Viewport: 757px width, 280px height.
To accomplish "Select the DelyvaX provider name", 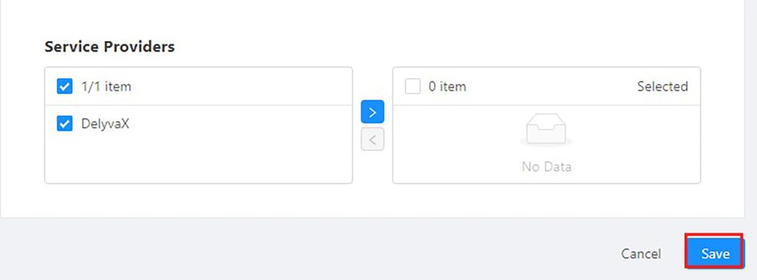I will tap(105, 124).
